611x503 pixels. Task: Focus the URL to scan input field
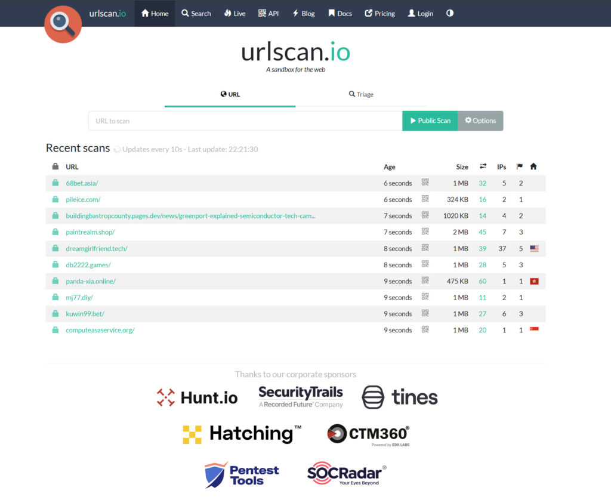pos(245,121)
